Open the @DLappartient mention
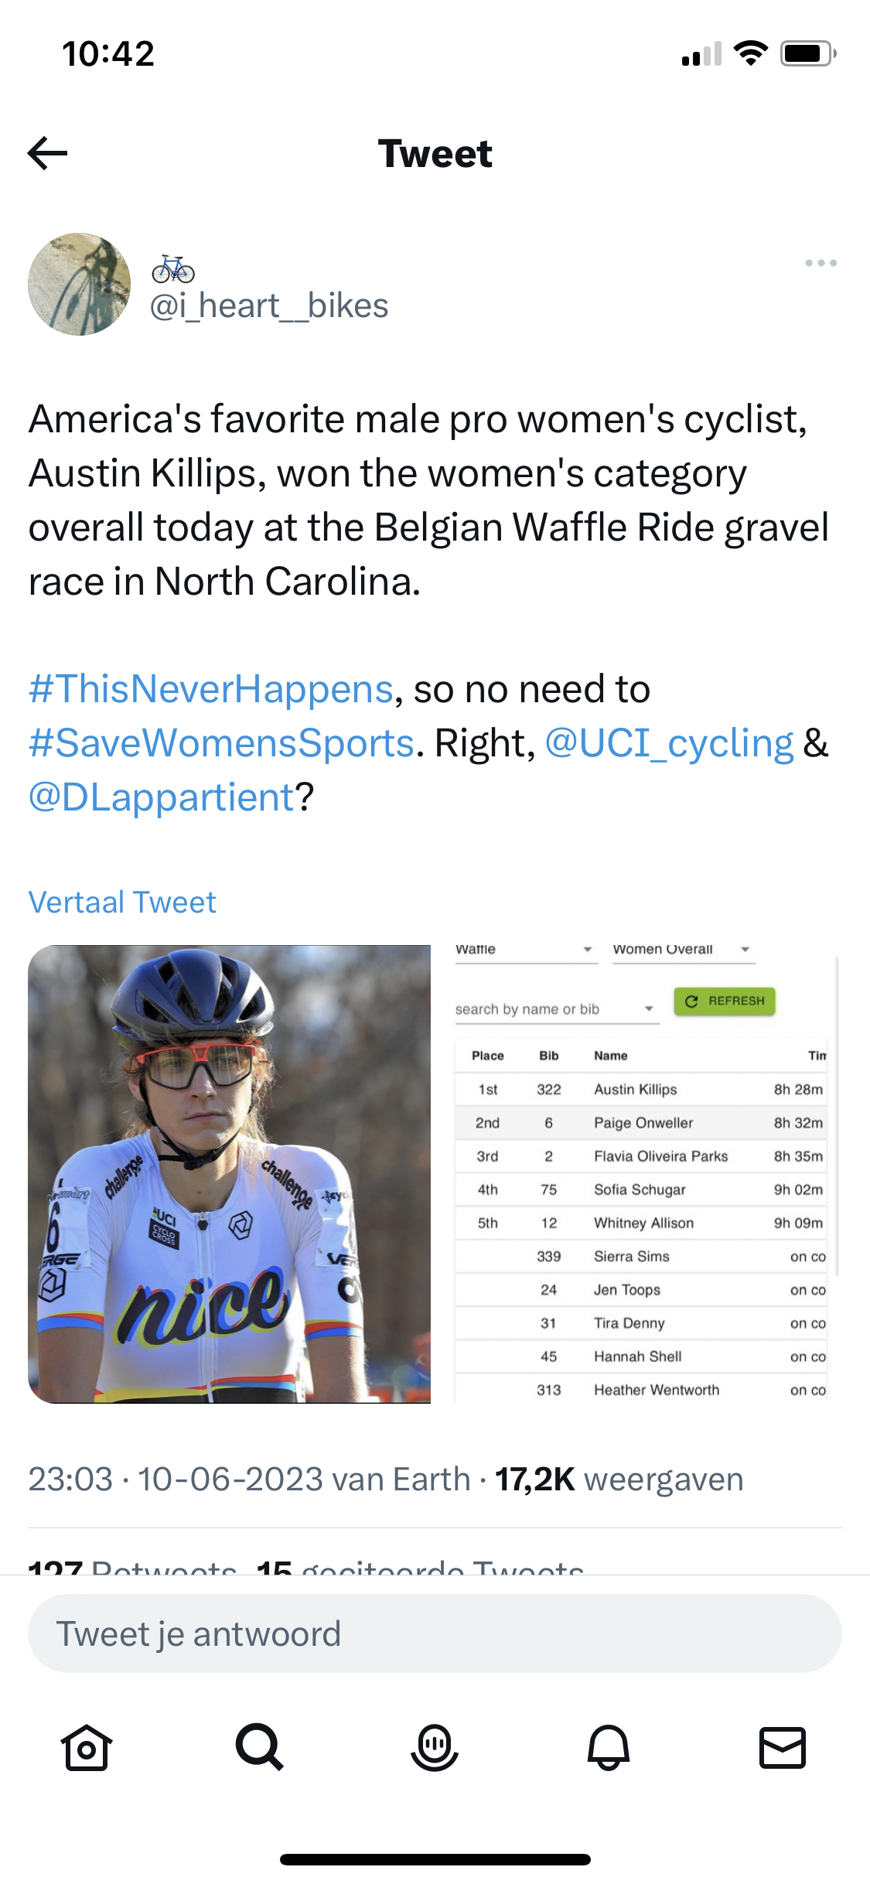This screenshot has height=1884, width=870. (x=162, y=797)
